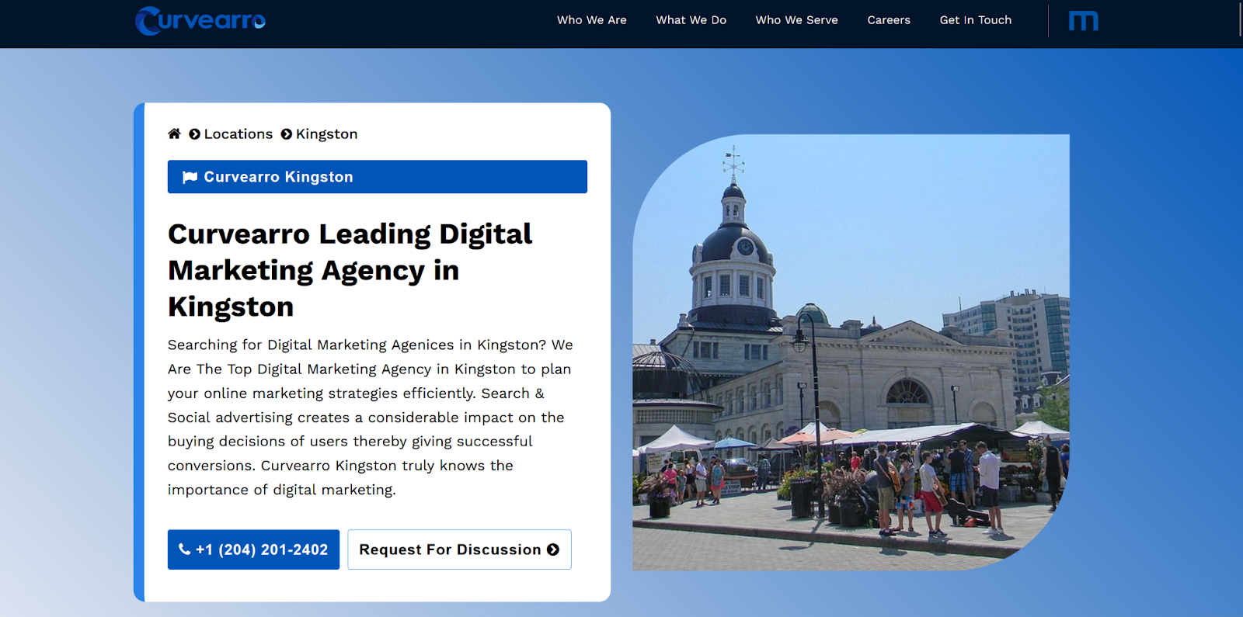Image resolution: width=1243 pixels, height=617 pixels.
Task: Click the blue M icon in header
Action: 1083,21
